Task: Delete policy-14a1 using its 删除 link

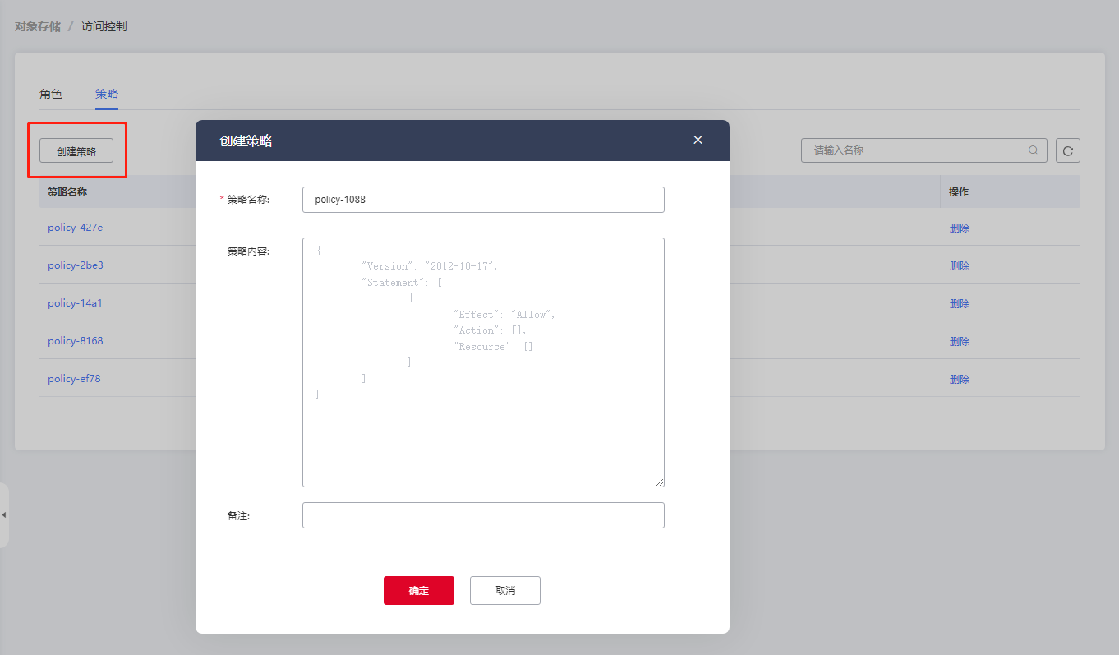Action: 960,303
